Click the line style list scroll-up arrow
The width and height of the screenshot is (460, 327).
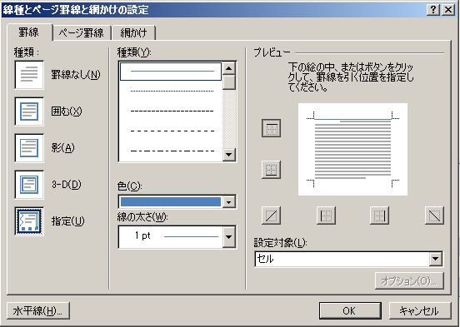(229, 68)
